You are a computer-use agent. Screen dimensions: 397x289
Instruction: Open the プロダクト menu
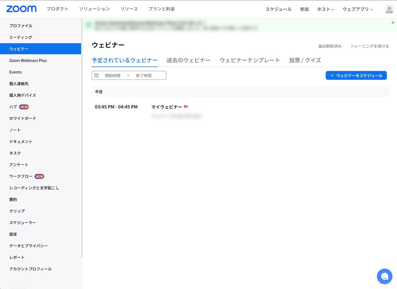pyautogui.click(x=57, y=9)
